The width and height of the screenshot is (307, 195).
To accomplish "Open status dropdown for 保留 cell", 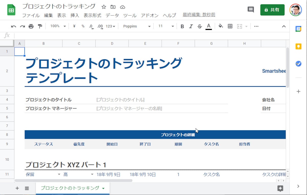I will point(59,175).
